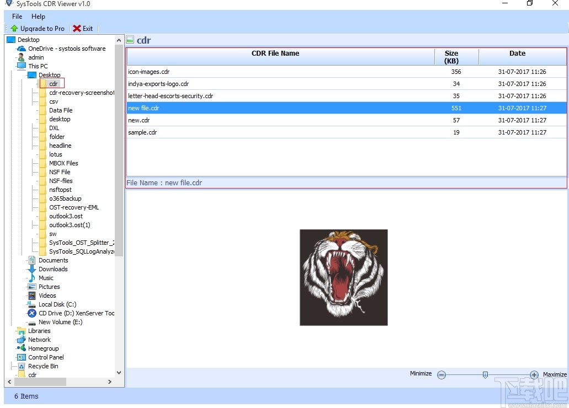Click the CD Drive (D:) XenServer icon
This screenshot has width=569, height=408.
tap(31, 313)
